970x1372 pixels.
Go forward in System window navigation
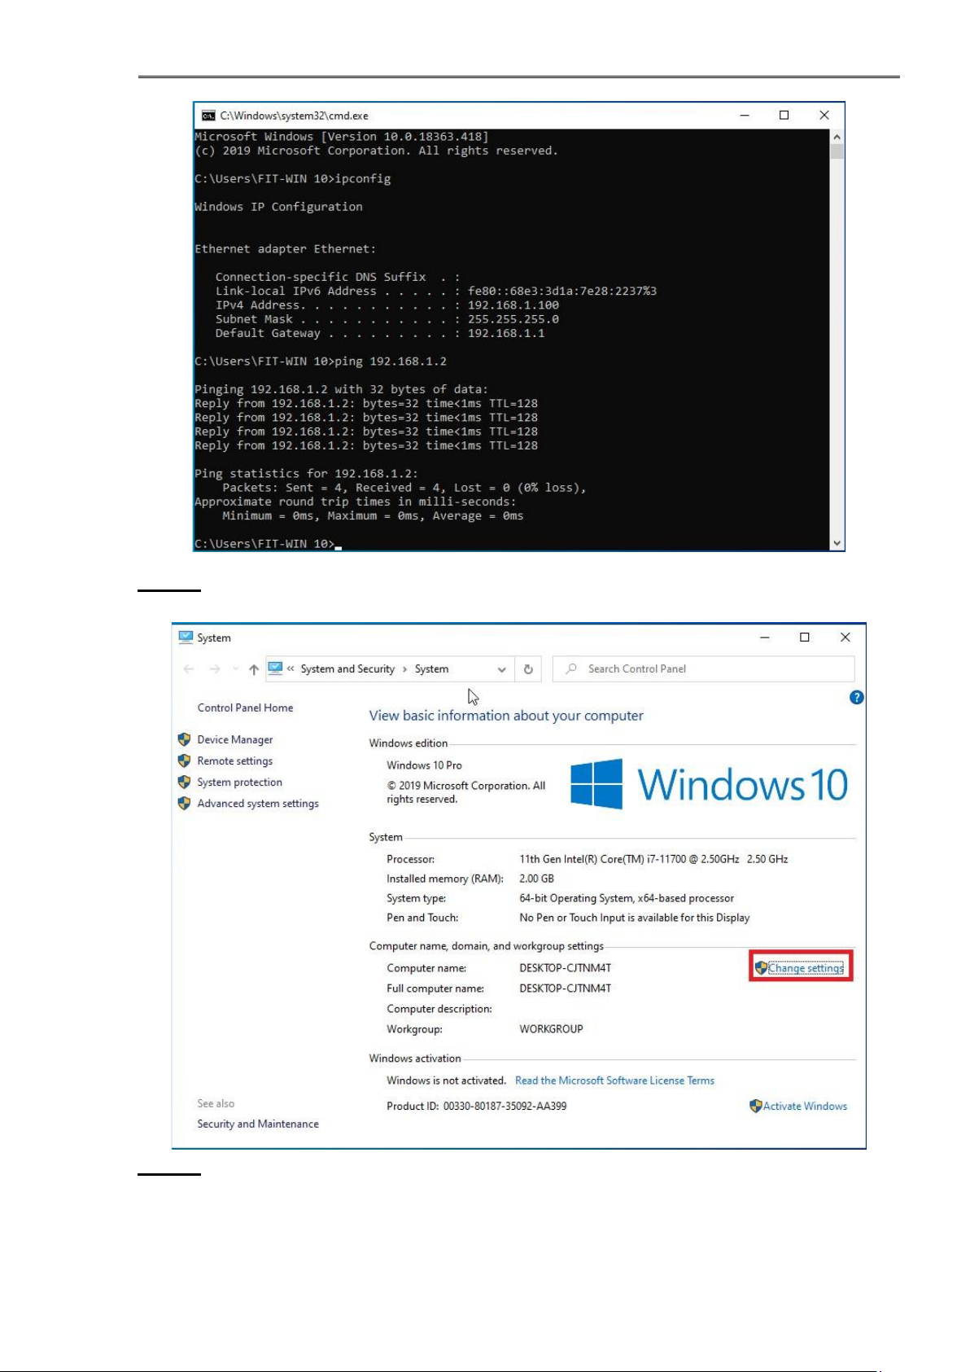point(215,669)
